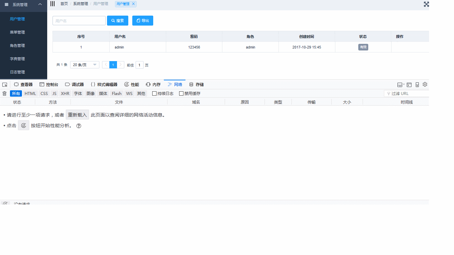Go to the next page arrow
This screenshot has height=255, width=454.
click(121, 65)
